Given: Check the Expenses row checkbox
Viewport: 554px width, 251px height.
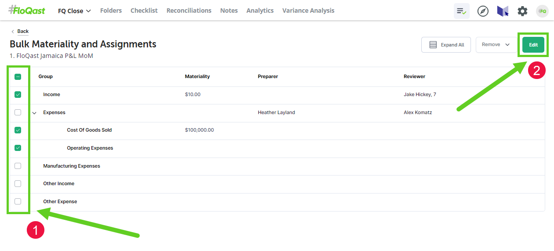Looking at the screenshot, I should pyautogui.click(x=18, y=112).
